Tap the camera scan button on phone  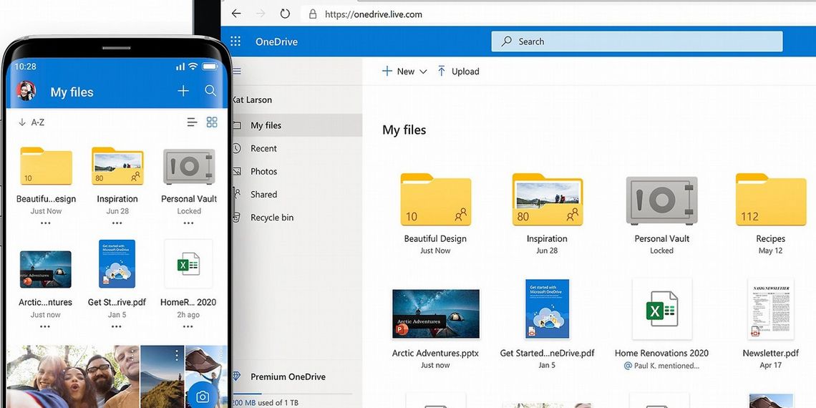coord(203,397)
